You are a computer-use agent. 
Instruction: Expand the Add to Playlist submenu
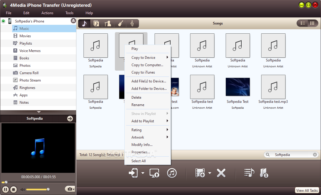pyautogui.click(x=147, y=121)
